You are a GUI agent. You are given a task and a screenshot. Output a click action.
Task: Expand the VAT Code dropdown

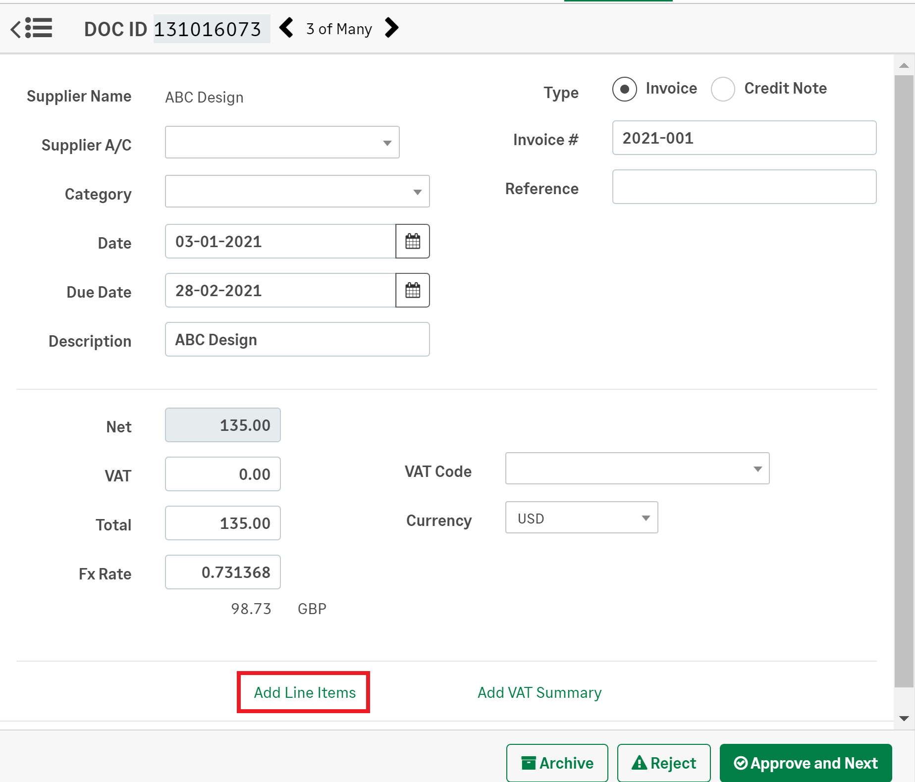click(637, 469)
